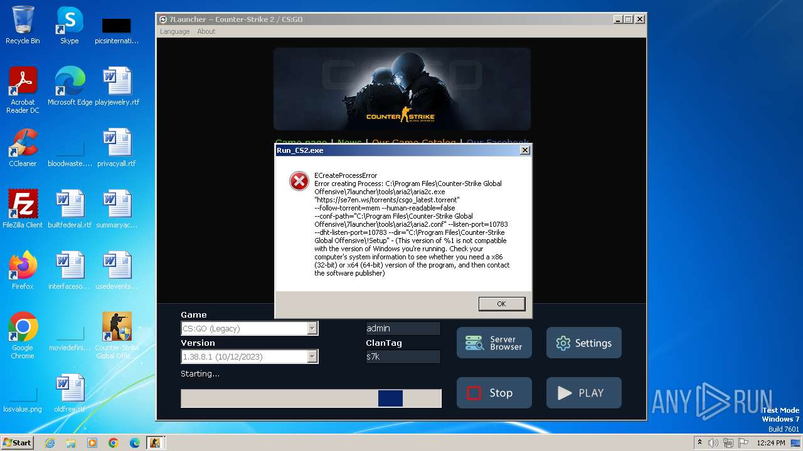Viewport: 803px width, 451px height.
Task: Open Microsoft Edge desktop shortcut
Action: (70, 86)
